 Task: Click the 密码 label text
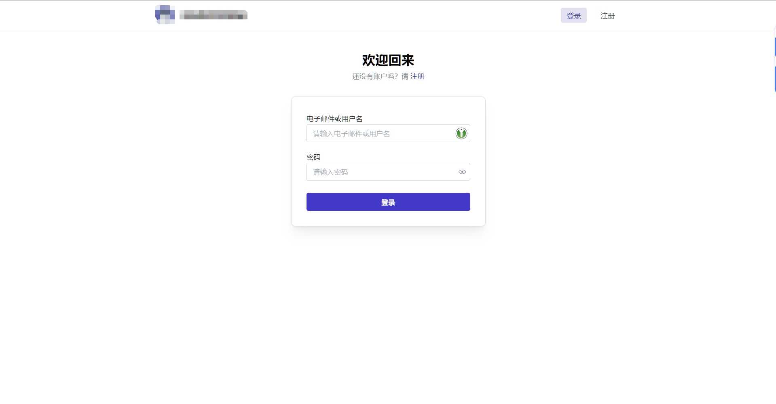pyautogui.click(x=313, y=157)
